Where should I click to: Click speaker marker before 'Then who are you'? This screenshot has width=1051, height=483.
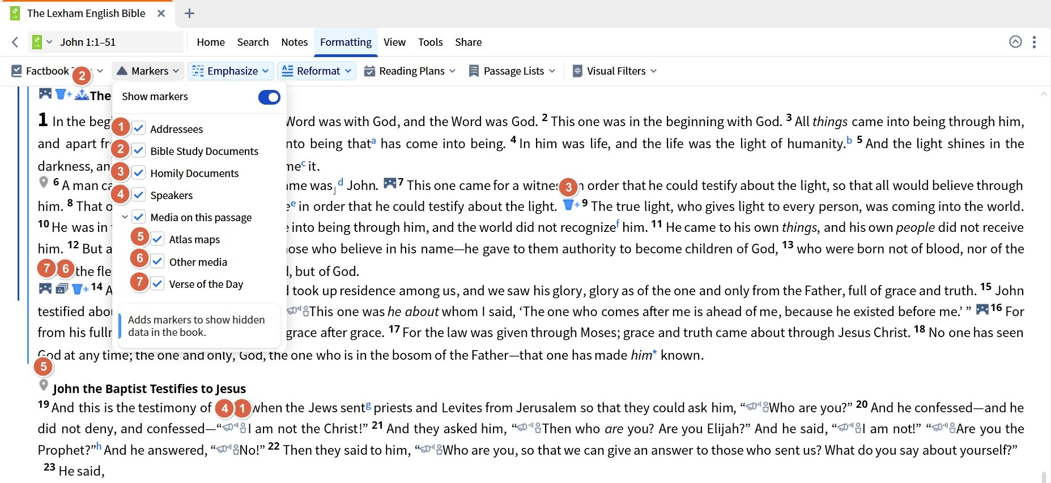tap(530, 428)
